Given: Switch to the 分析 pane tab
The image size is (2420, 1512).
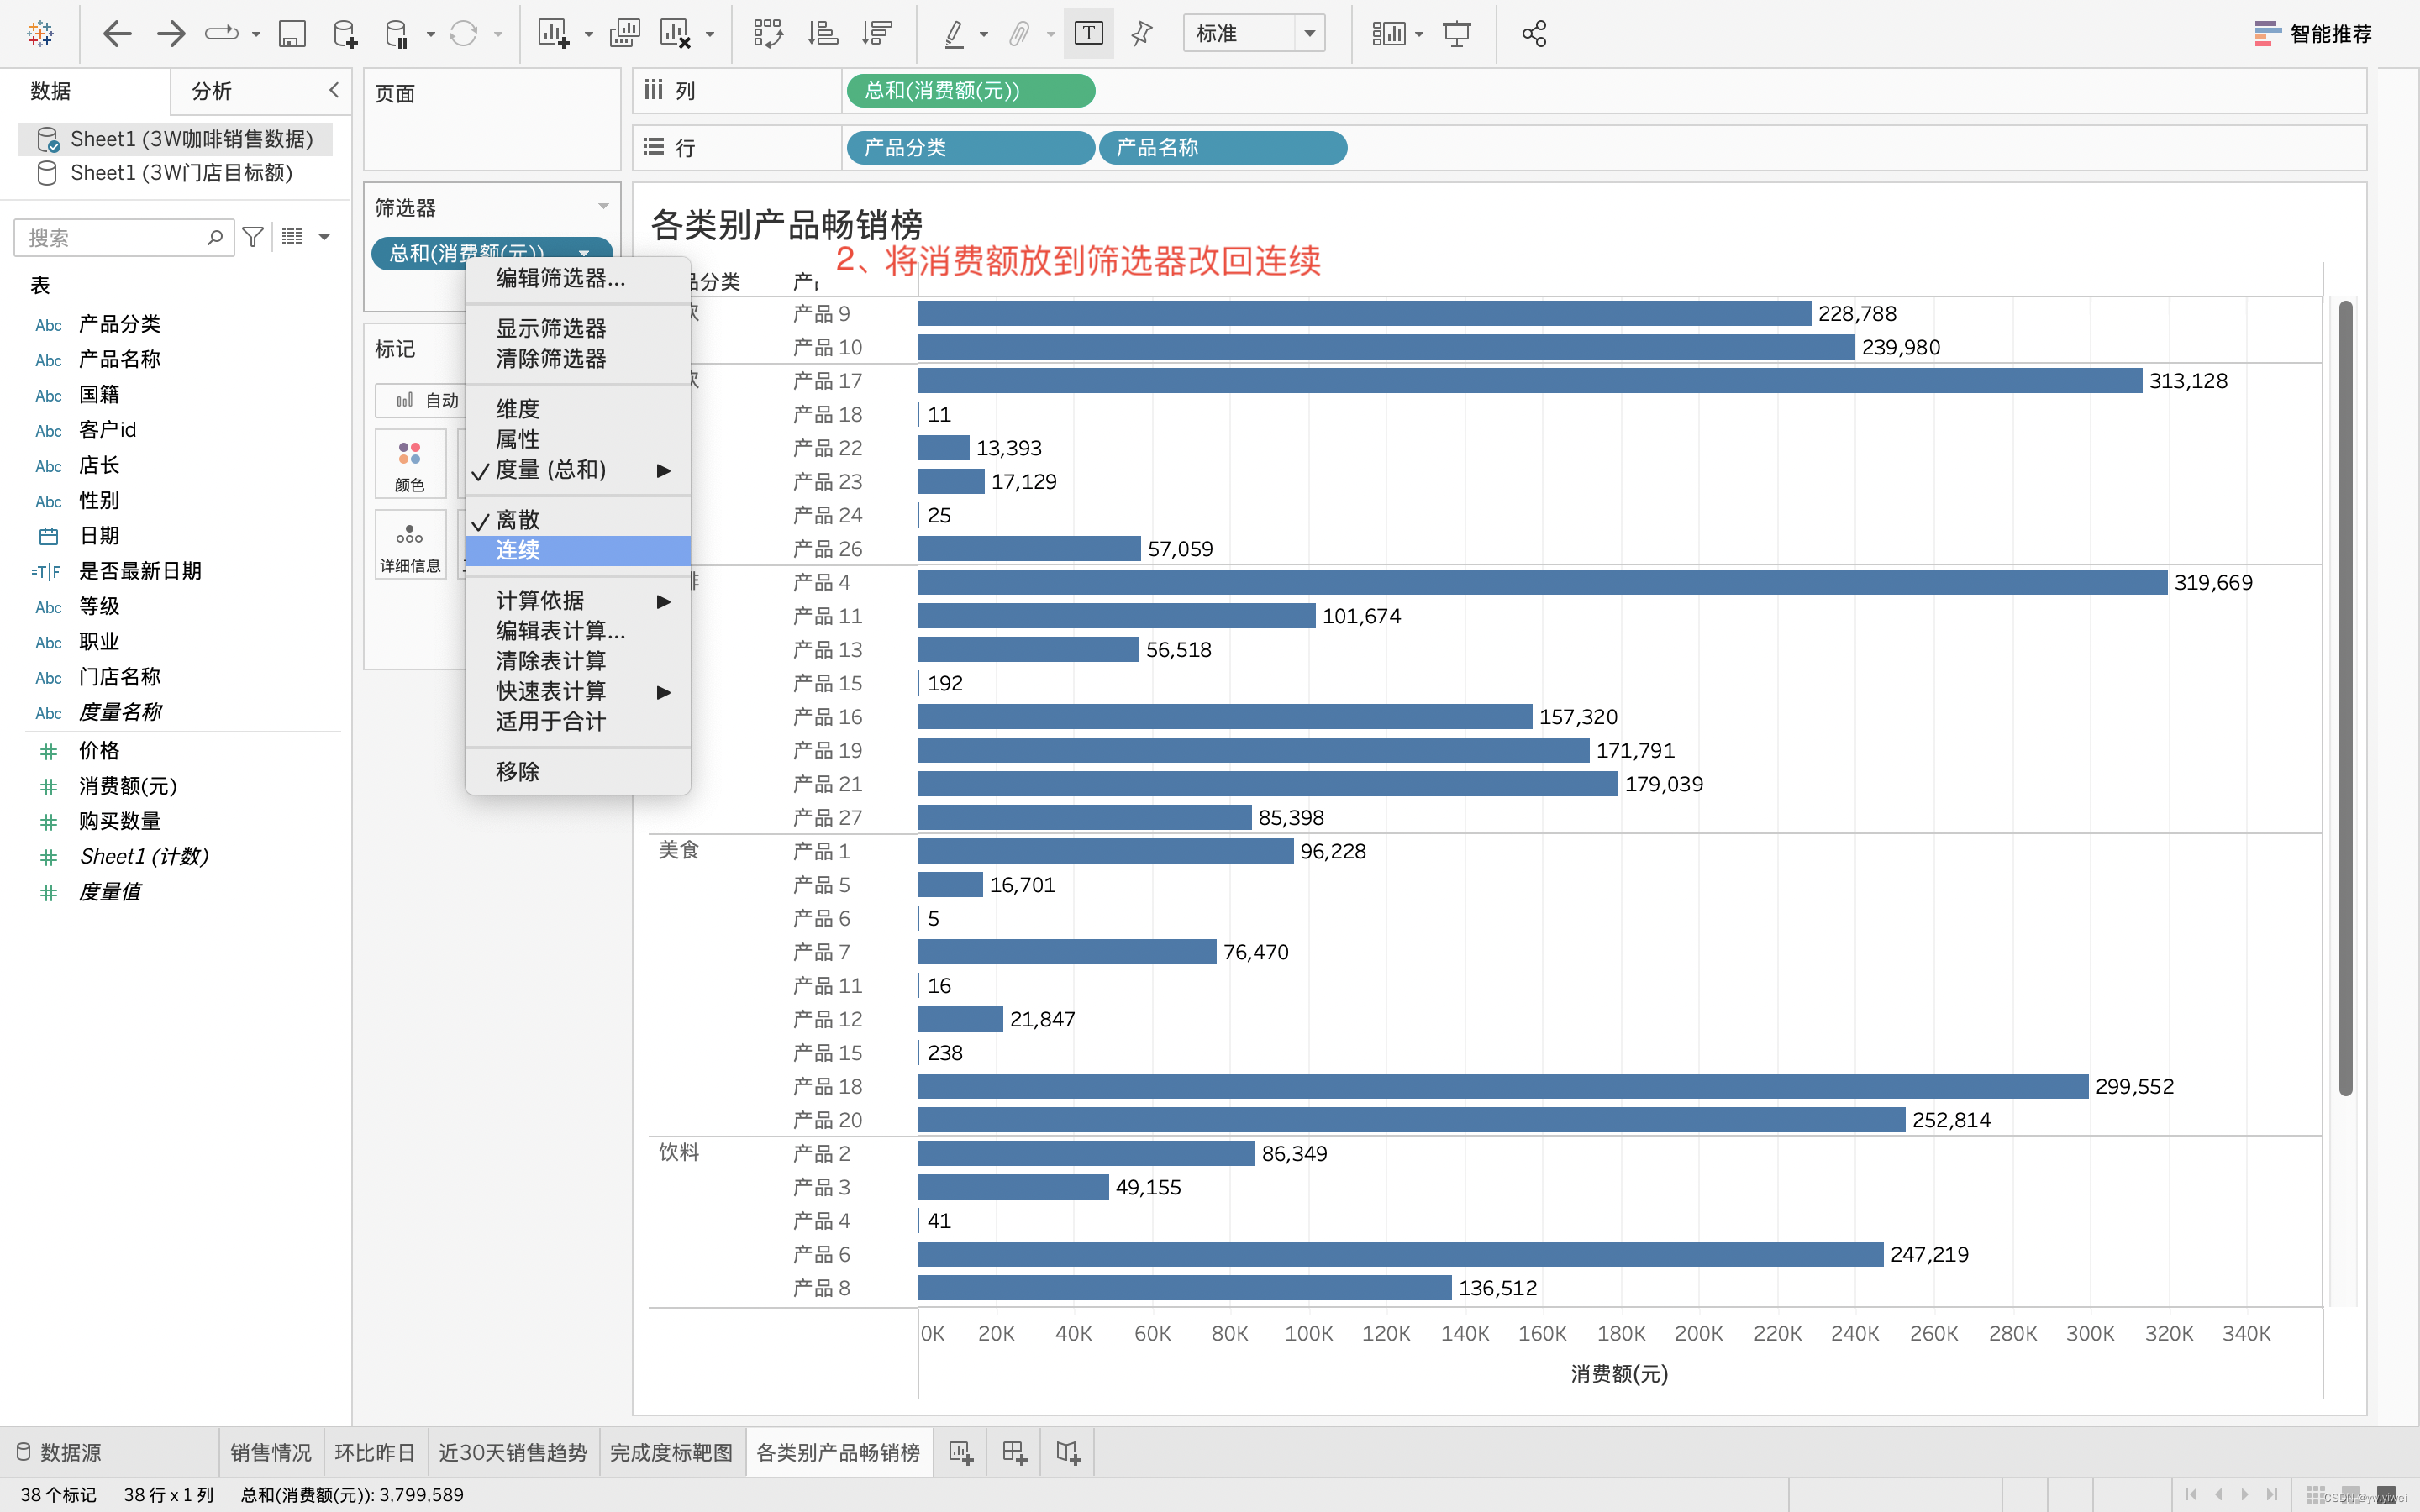Looking at the screenshot, I should click(212, 91).
